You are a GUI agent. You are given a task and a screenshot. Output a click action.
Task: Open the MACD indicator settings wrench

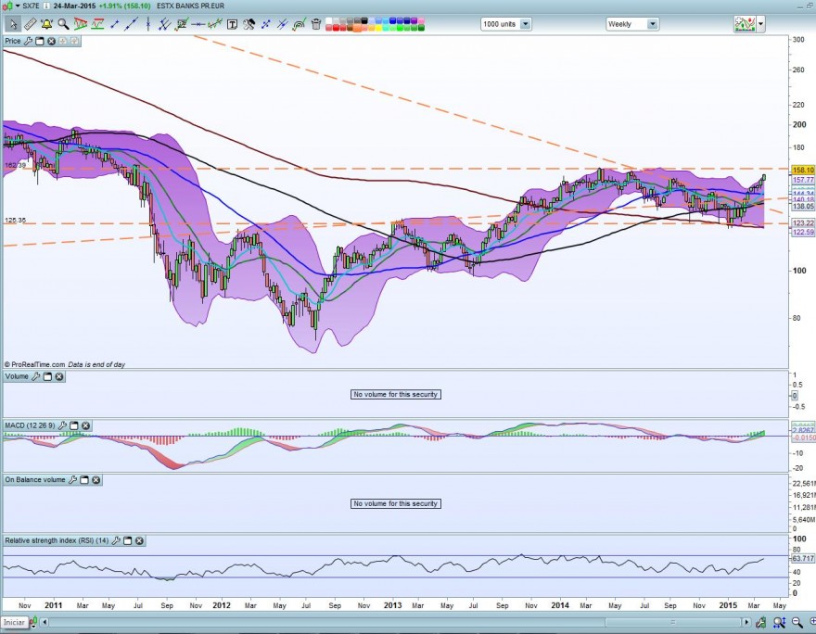(63, 425)
